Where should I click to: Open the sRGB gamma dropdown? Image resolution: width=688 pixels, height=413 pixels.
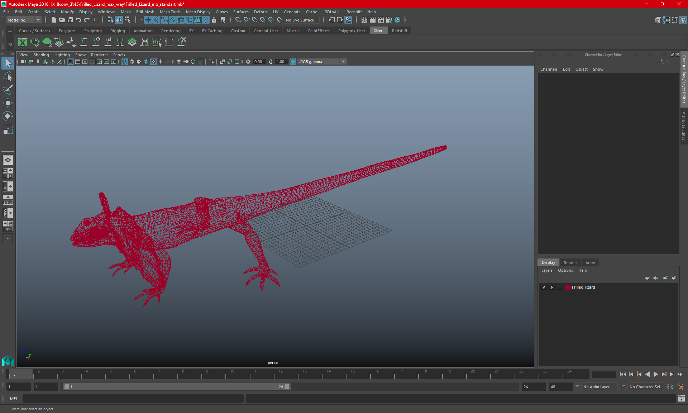322,62
